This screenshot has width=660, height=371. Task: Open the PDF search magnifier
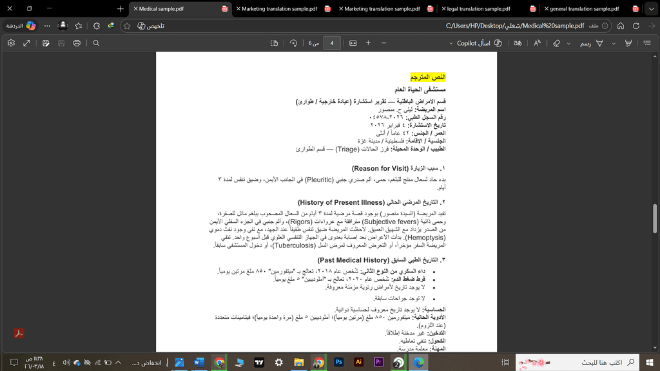point(97,43)
